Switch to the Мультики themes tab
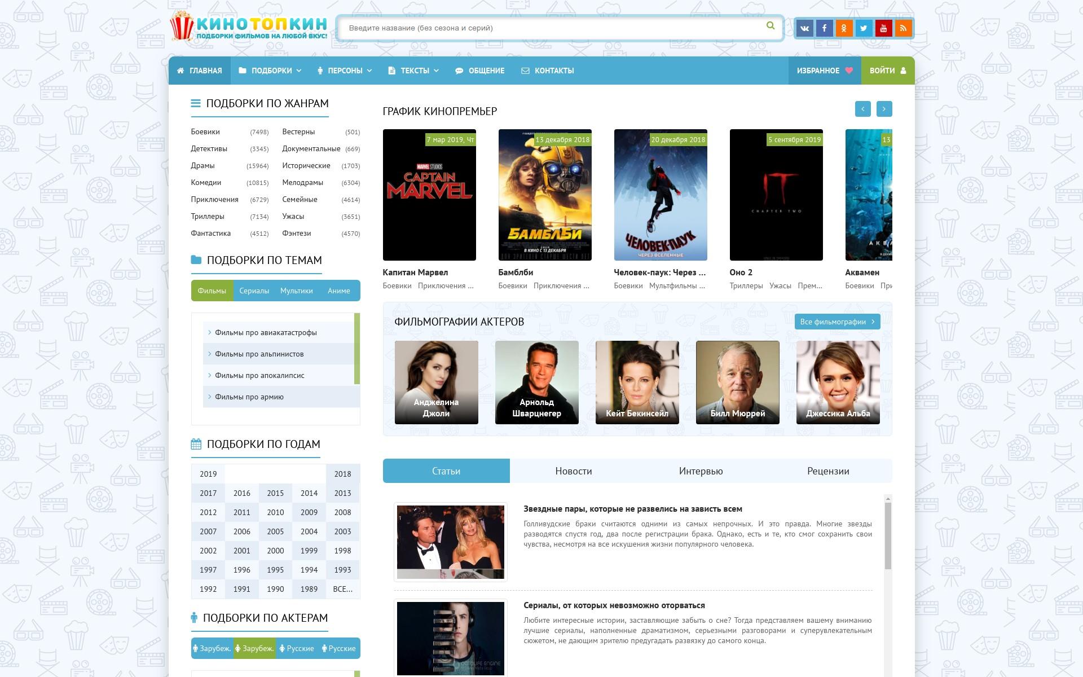This screenshot has width=1083, height=677. [297, 291]
